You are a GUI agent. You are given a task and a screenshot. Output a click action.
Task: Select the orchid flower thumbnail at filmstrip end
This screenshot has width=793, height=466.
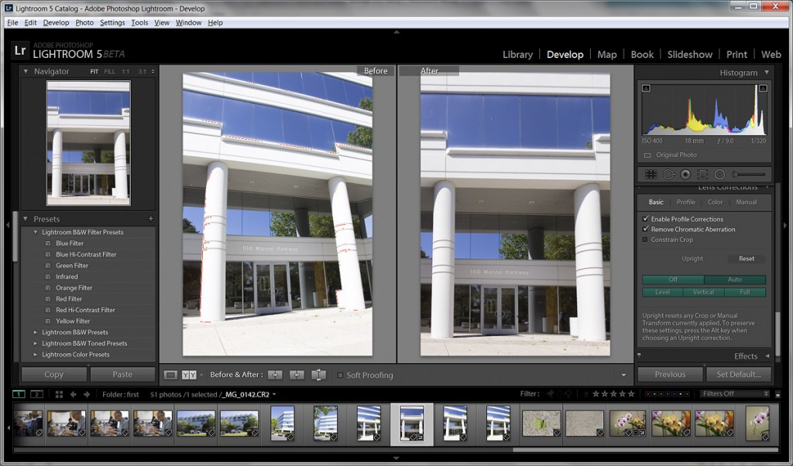tap(757, 423)
